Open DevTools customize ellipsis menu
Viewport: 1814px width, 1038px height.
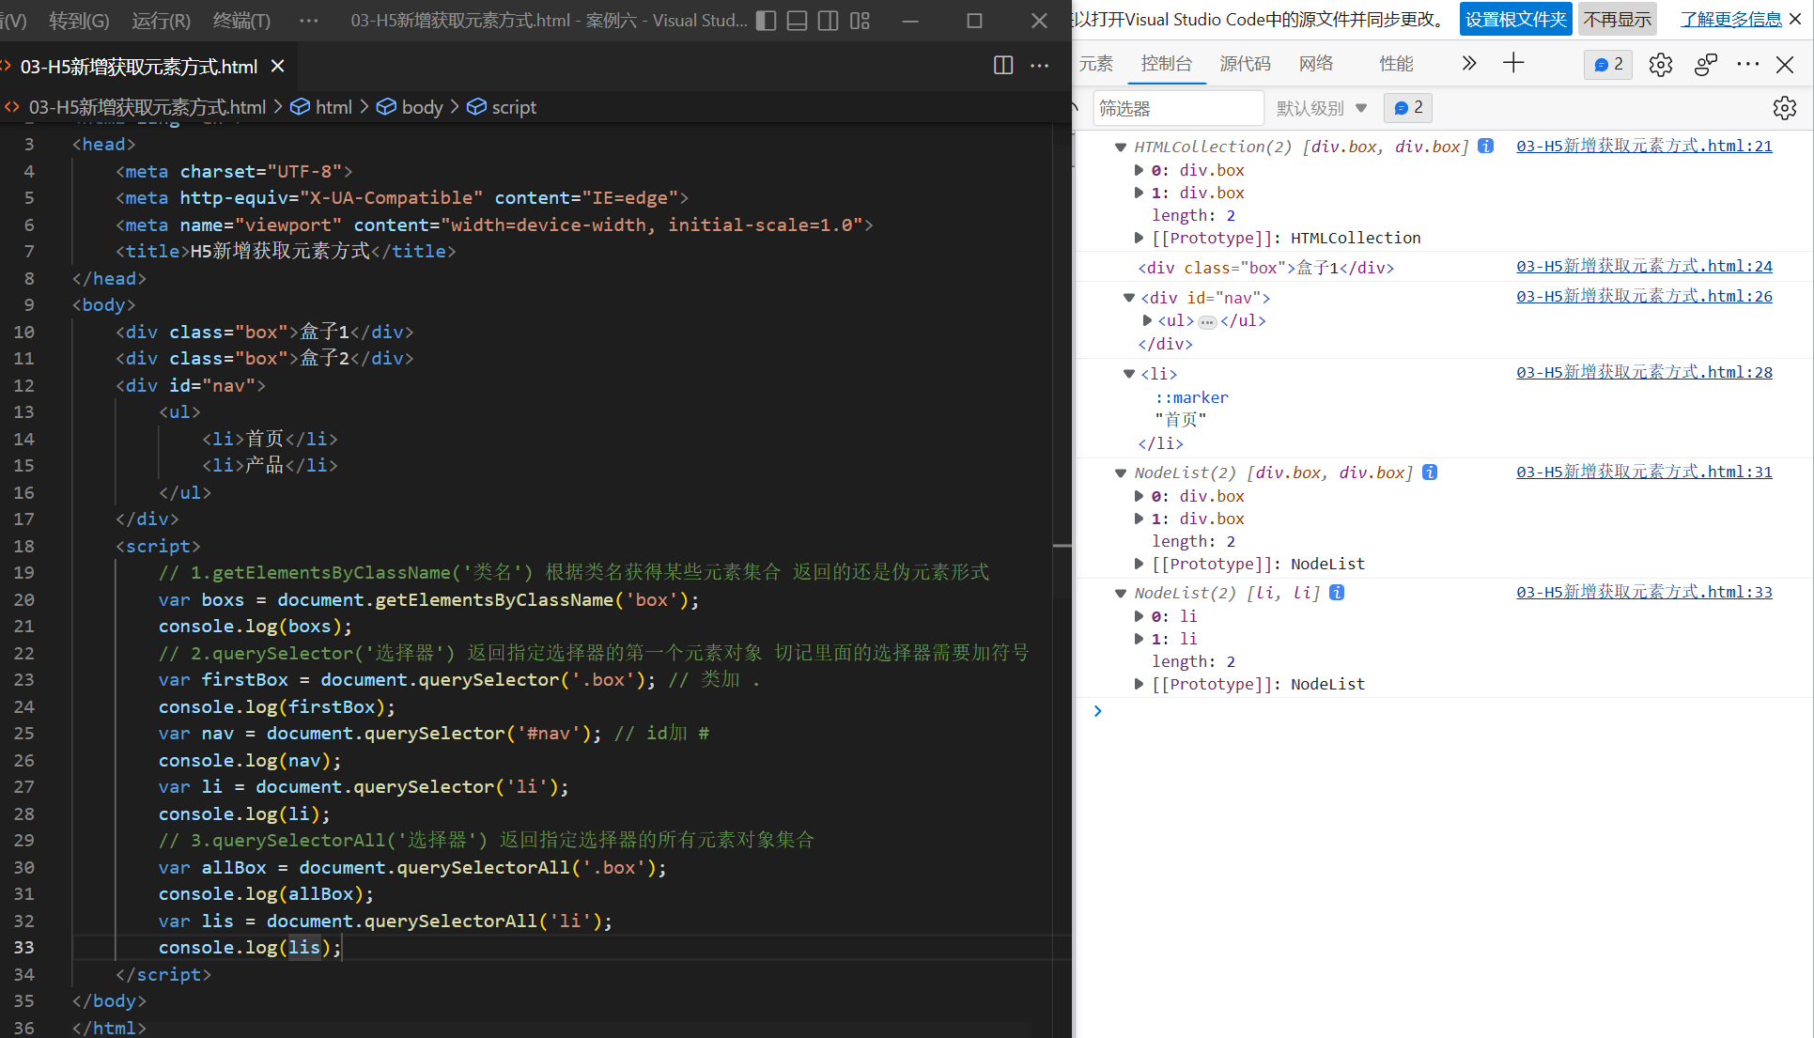(x=1747, y=64)
